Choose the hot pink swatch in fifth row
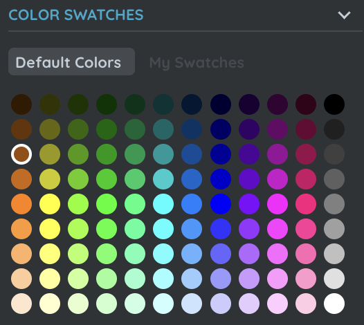 click(306, 204)
